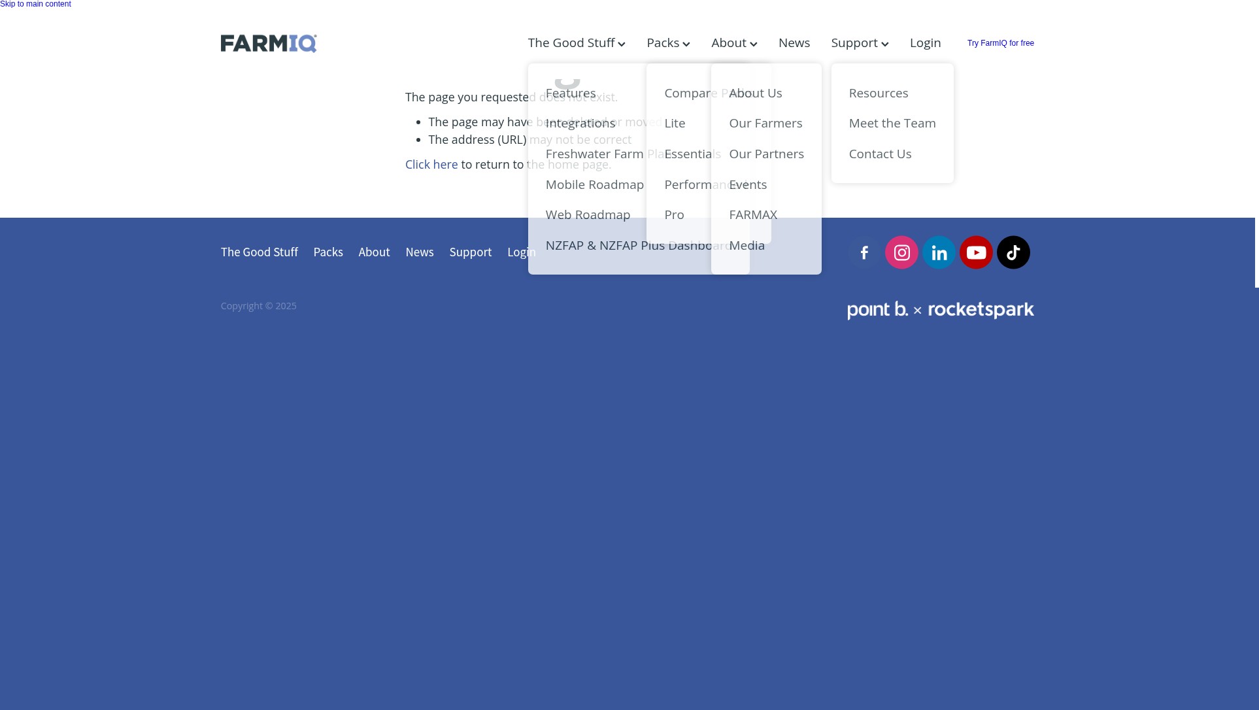This screenshot has width=1259, height=710.
Task: Open Events in About menu
Action: click(748, 184)
